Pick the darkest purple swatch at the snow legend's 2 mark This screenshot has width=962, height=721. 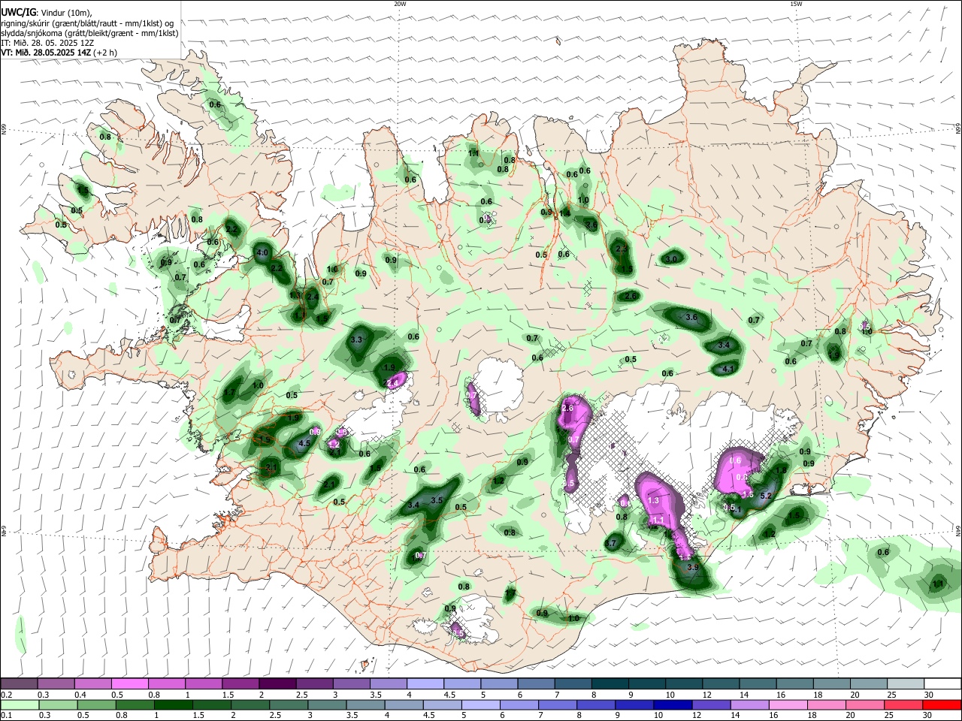coord(277,683)
